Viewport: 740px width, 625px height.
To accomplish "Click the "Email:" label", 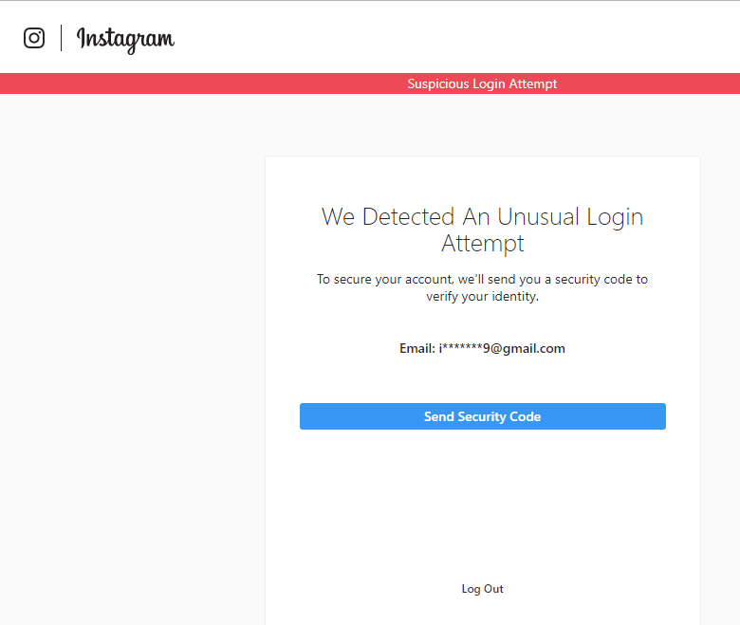I will click(416, 348).
